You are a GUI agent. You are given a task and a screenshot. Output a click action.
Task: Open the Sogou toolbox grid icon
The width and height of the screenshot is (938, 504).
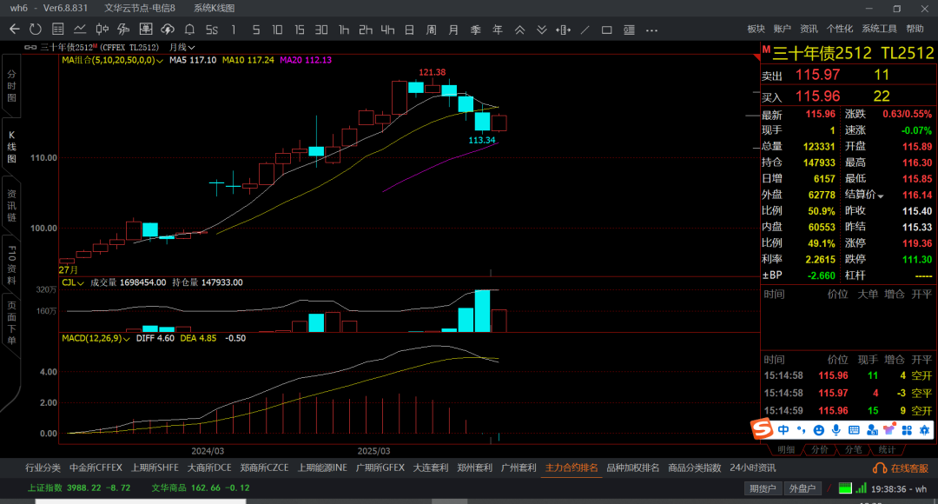coord(907,430)
